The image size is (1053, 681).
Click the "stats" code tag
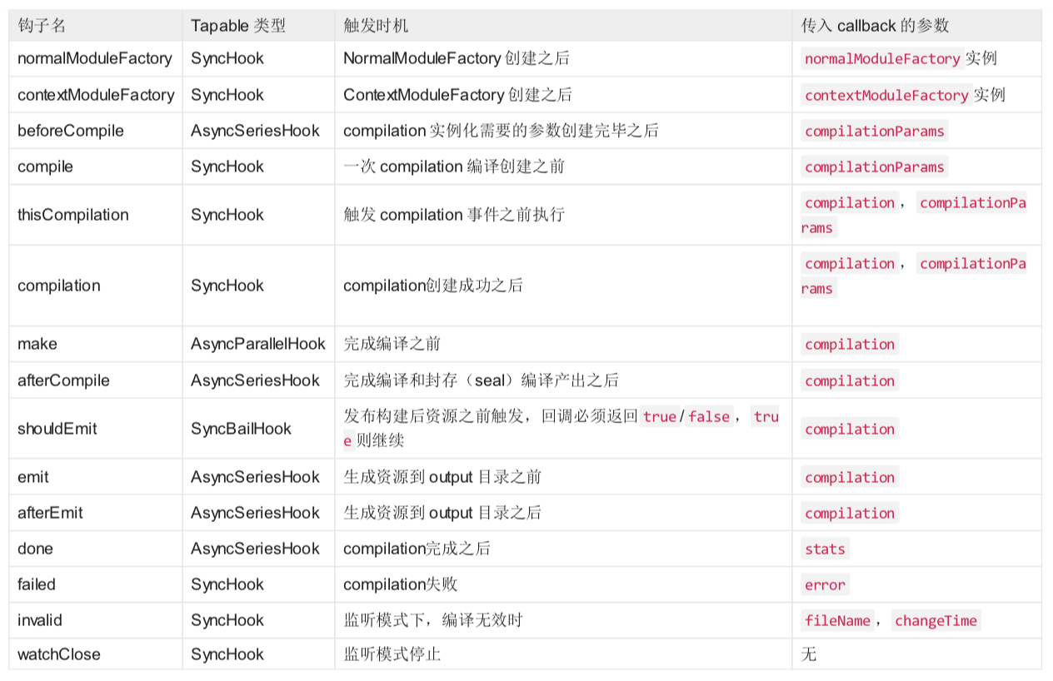[825, 549]
